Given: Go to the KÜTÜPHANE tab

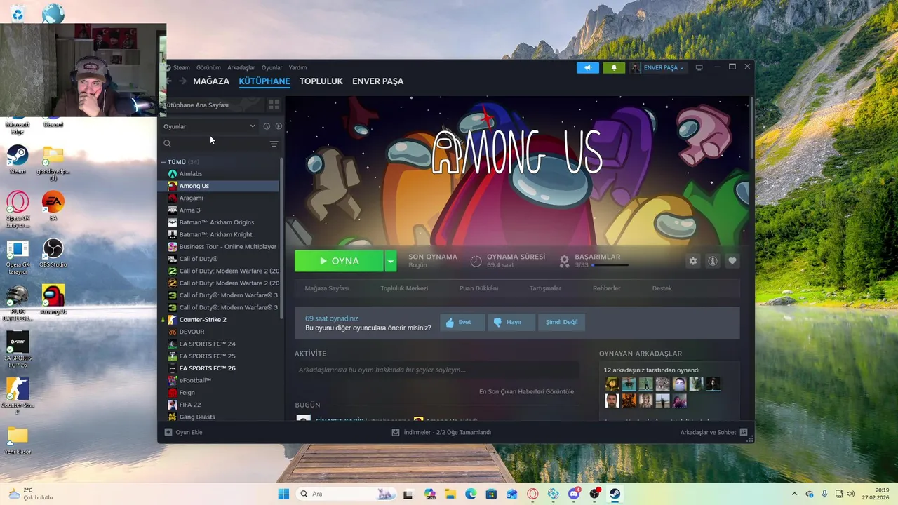Looking at the screenshot, I should 264,81.
